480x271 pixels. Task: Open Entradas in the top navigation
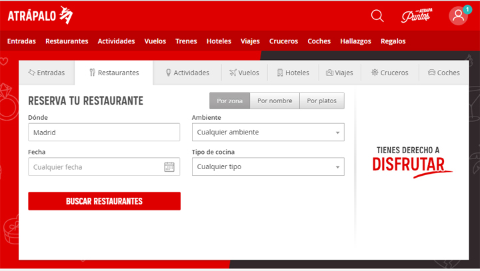[x=21, y=41]
